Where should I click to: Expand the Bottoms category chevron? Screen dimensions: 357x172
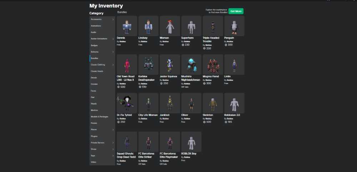click(113, 52)
